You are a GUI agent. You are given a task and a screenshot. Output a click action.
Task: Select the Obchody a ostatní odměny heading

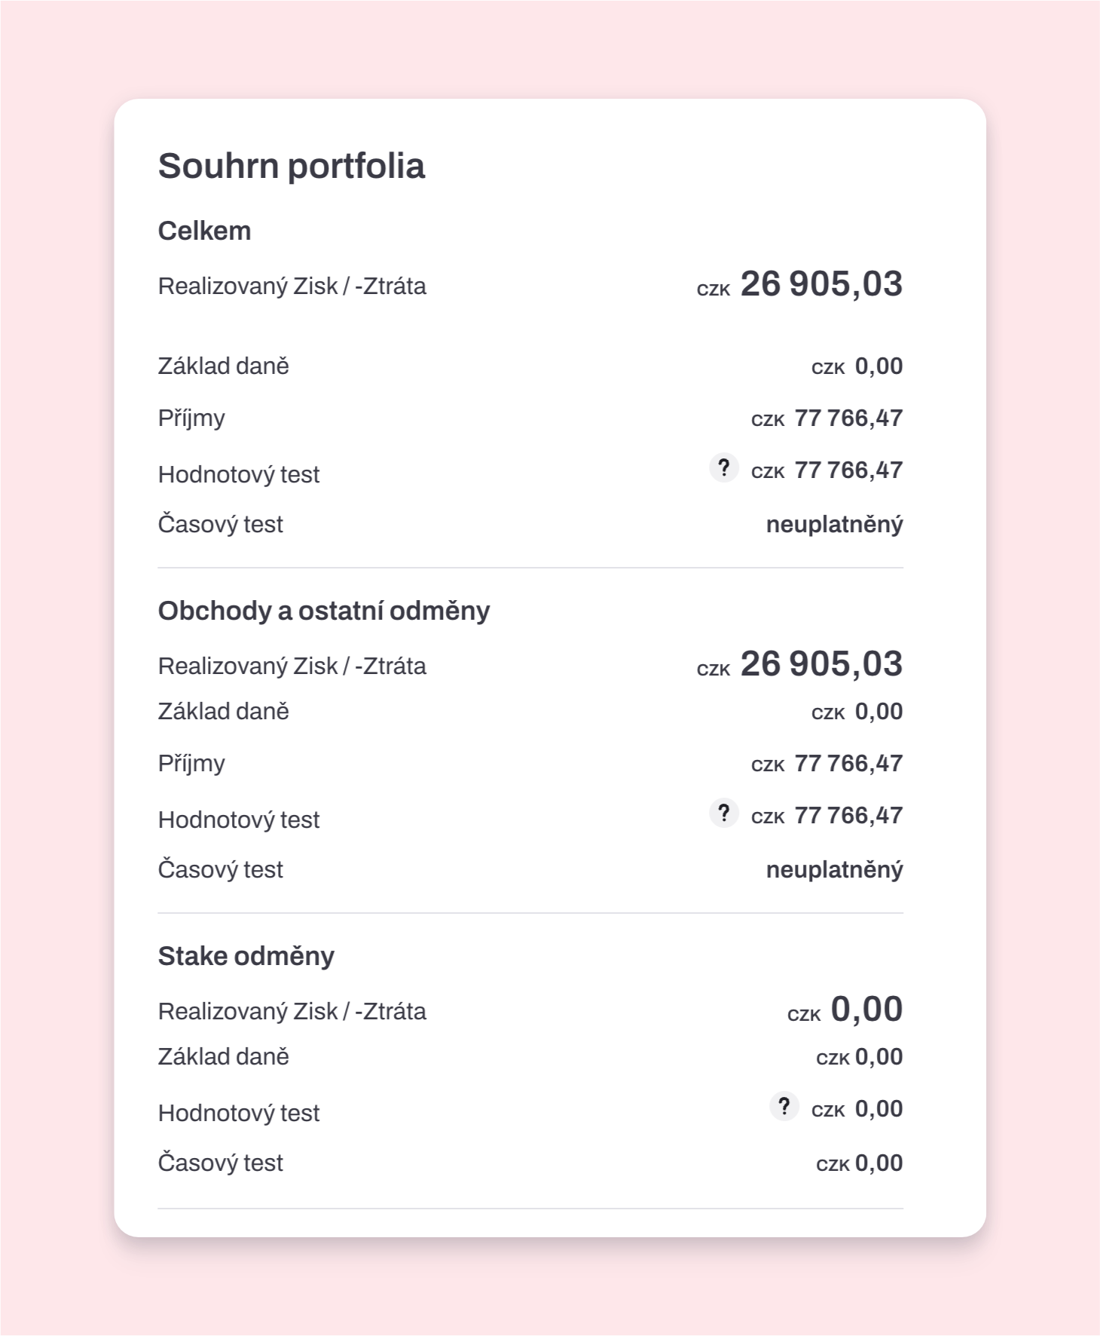pyautogui.click(x=324, y=611)
